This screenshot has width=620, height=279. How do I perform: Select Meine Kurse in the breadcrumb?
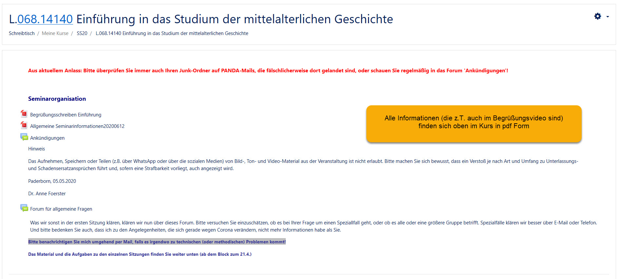[x=55, y=33]
